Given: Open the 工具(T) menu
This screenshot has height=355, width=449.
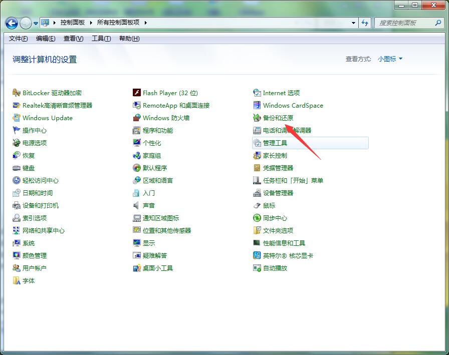Looking at the screenshot, I should click(x=101, y=39).
